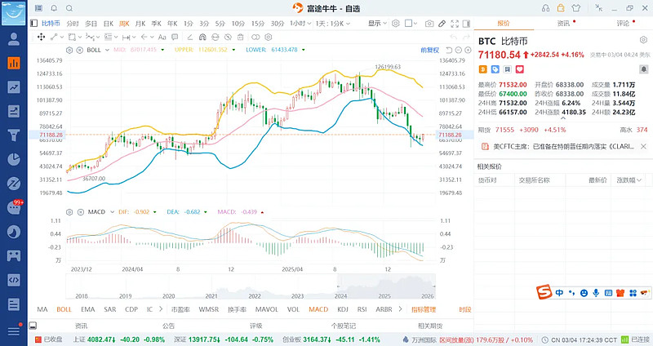Screen dimensions: 653x346
Task: Select the pencil drawing icon in the chart toolbar
Action: click(442, 24)
